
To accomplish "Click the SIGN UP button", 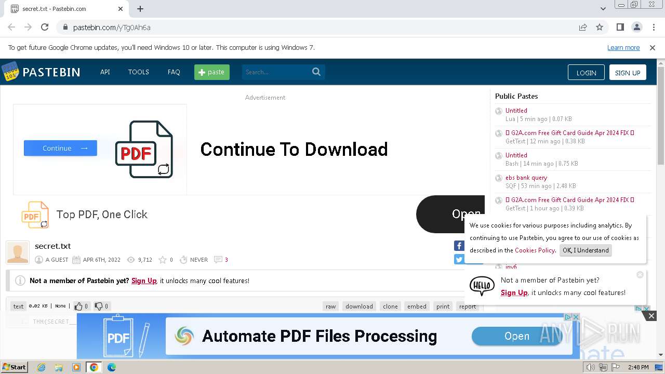I will [x=628, y=72].
